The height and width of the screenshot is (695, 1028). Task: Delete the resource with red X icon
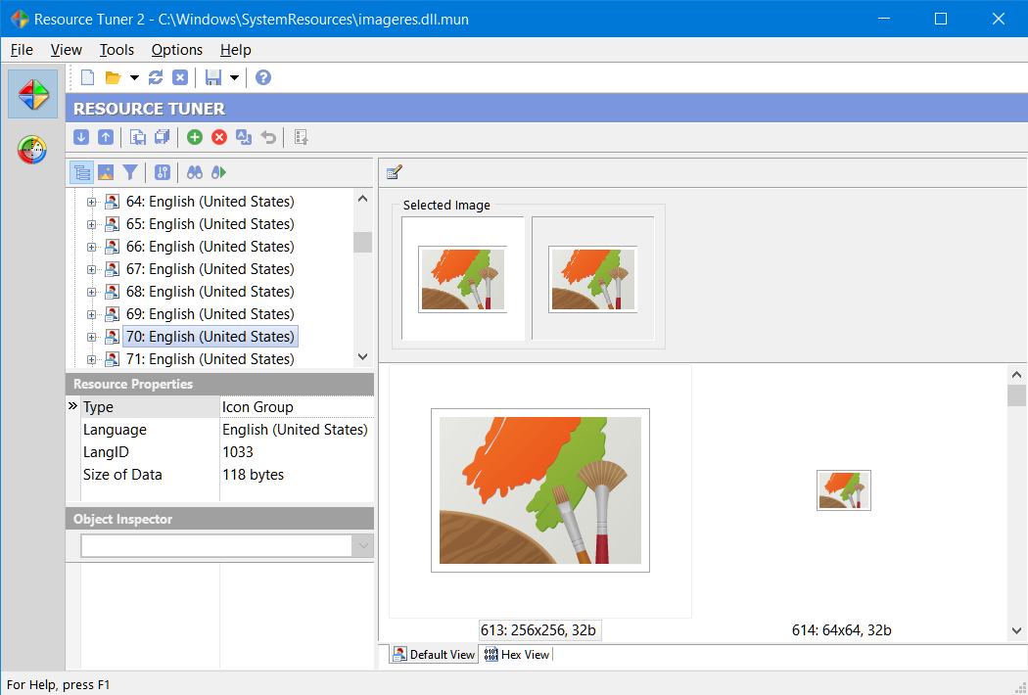[x=219, y=137]
